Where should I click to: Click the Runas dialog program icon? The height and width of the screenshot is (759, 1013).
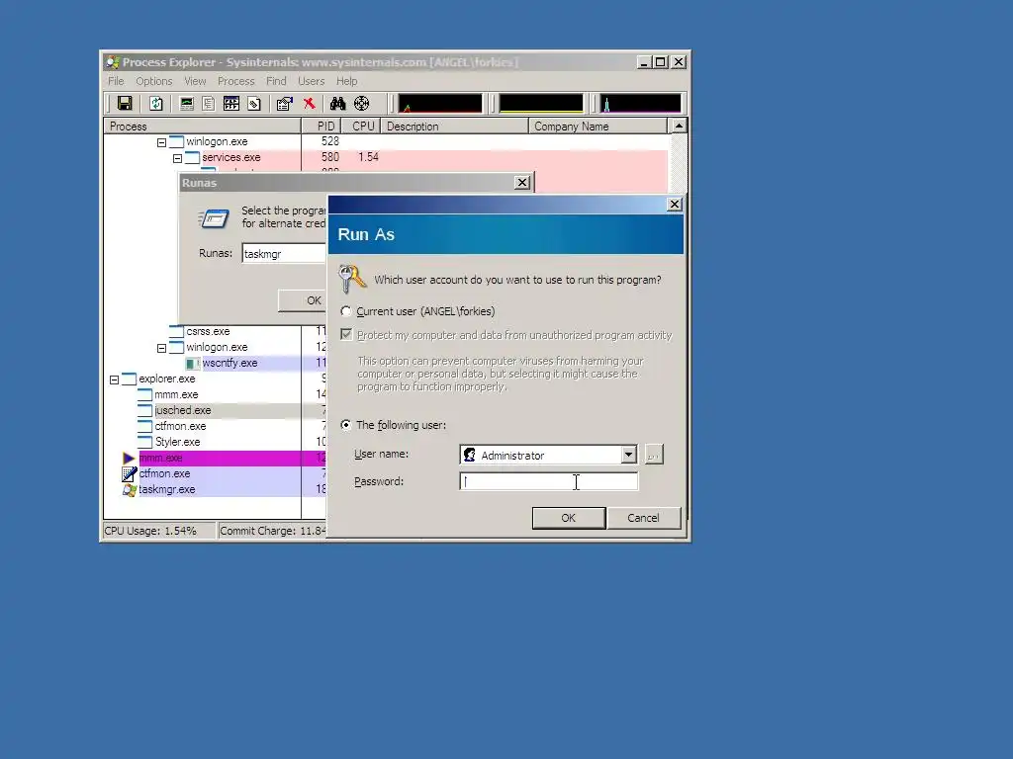tap(214, 218)
